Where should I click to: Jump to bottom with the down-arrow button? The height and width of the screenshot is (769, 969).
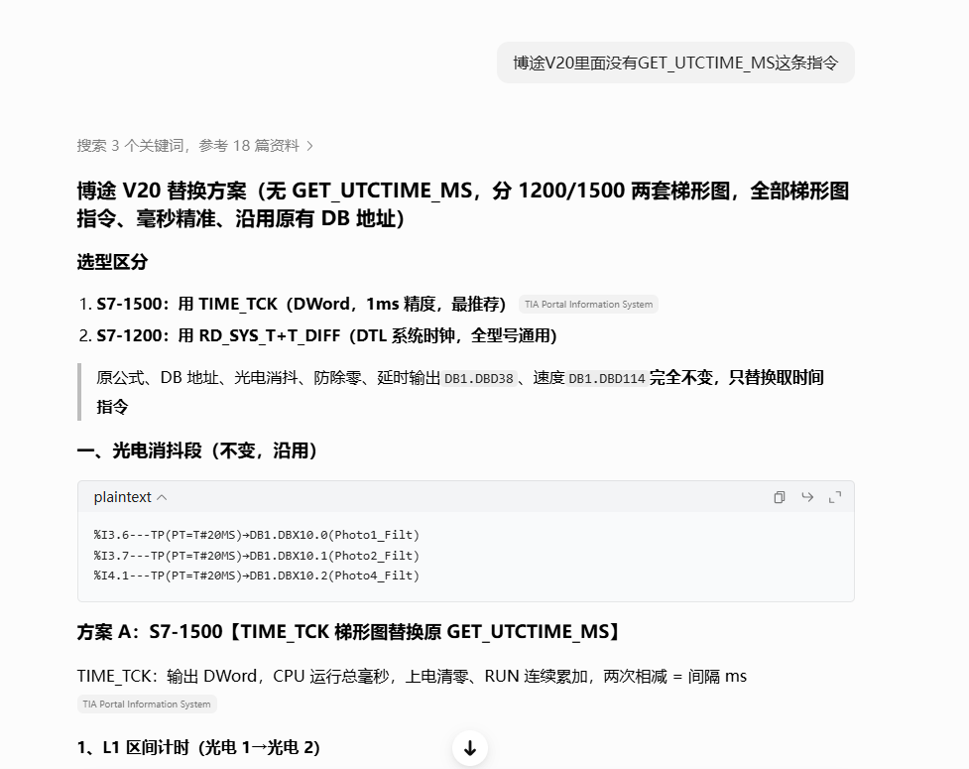(x=470, y=748)
